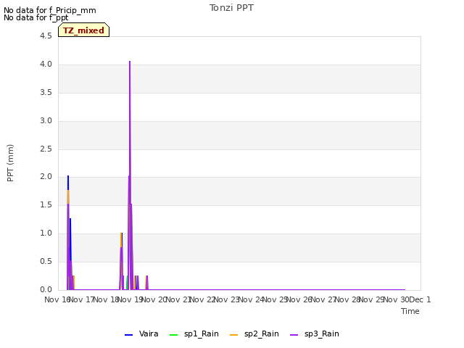Image resolution: width=464 pixels, height=348 pixels.
Task: Click the Nov 28 x-axis date label
Action: coord(347,299)
